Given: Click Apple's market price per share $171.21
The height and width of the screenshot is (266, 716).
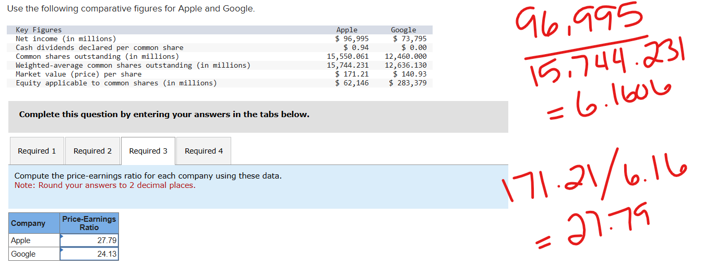Looking at the screenshot, I should (352, 74).
